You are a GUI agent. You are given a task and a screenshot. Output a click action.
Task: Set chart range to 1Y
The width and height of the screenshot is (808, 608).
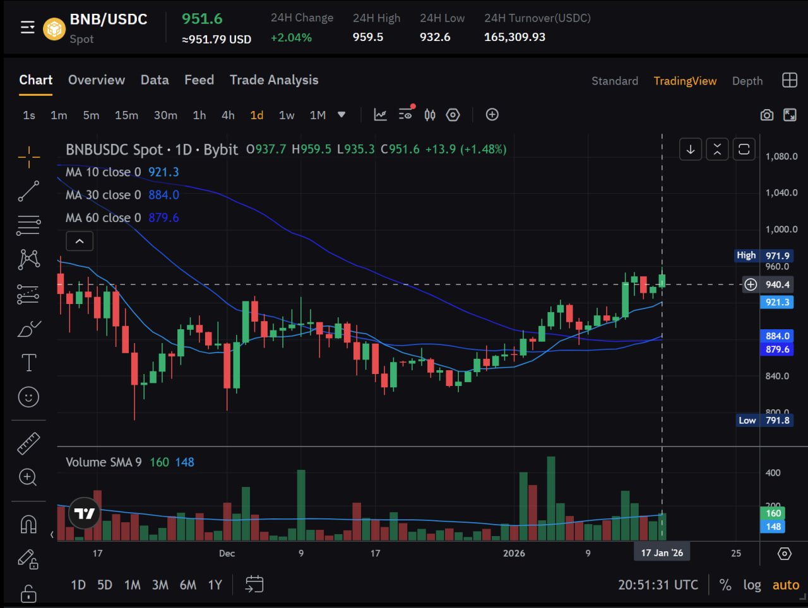(215, 585)
